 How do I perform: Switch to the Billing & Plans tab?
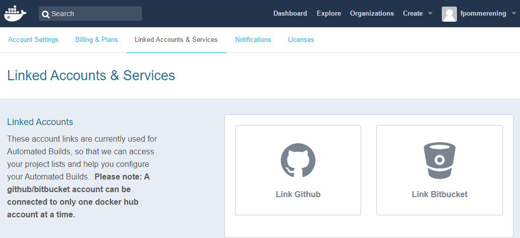[x=96, y=39]
